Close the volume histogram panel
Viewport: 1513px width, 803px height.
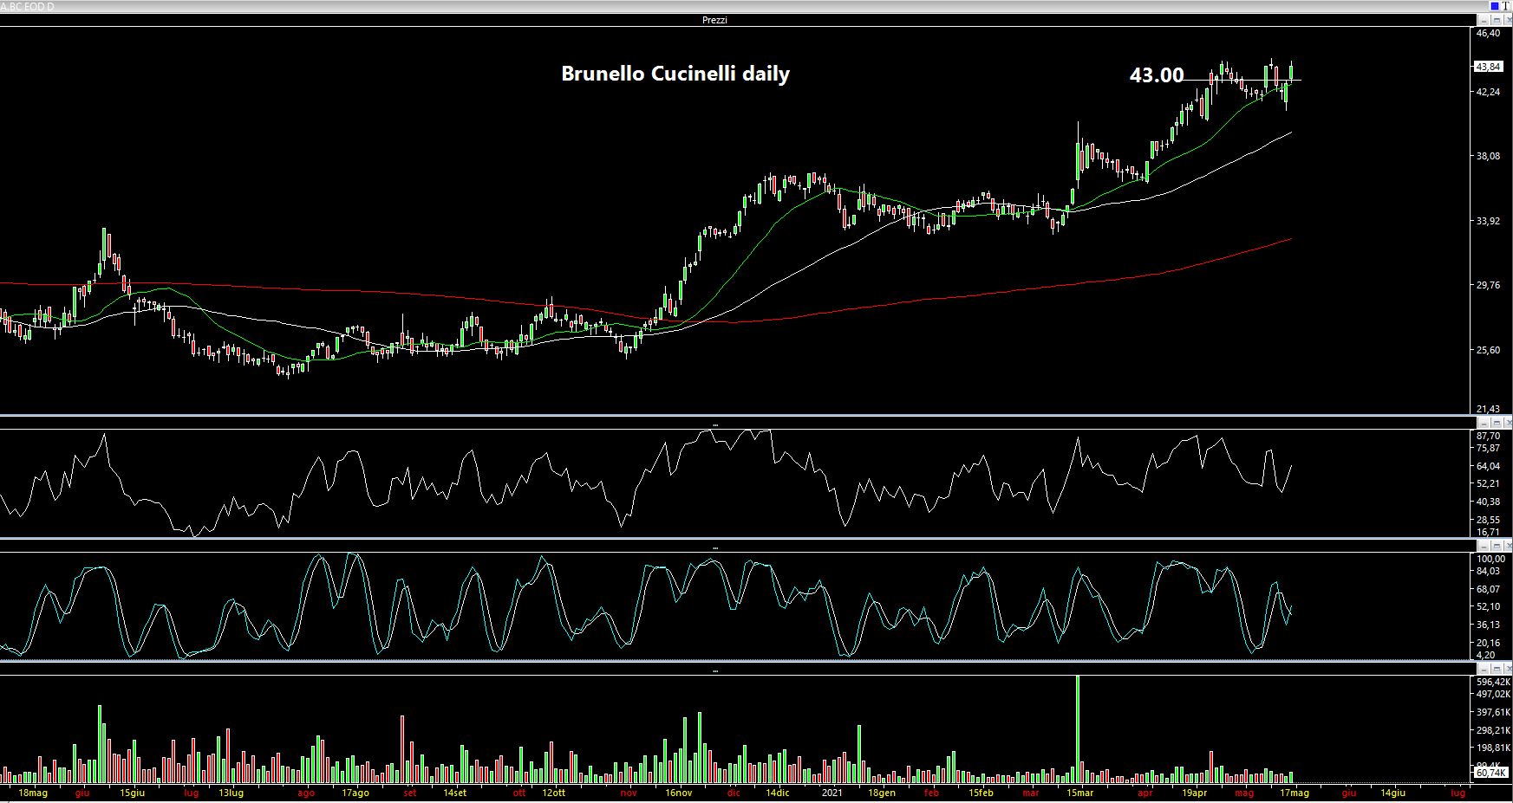click(1508, 669)
